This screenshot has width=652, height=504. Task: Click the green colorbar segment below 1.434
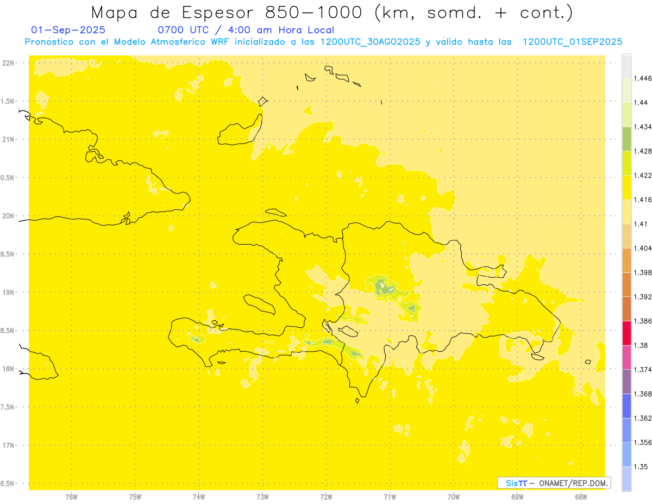(x=626, y=139)
